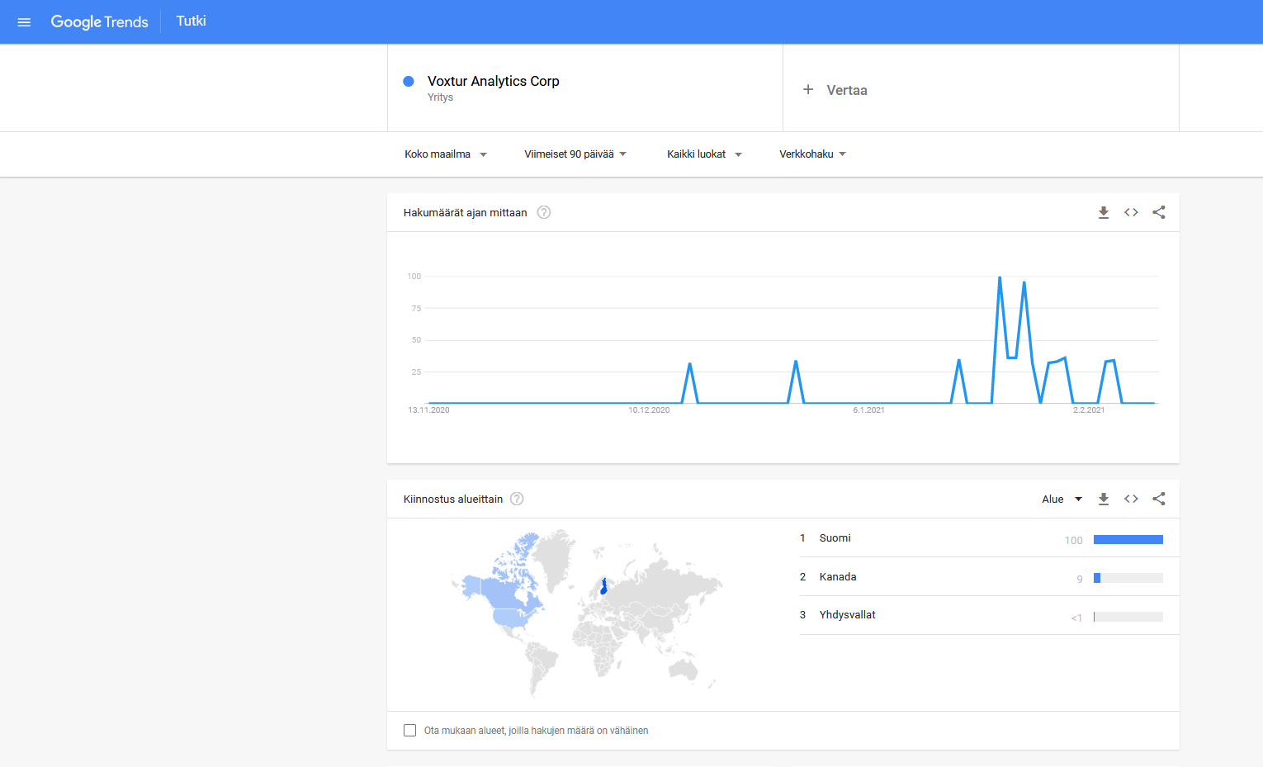Open embed code for the time chart

[1131, 213]
